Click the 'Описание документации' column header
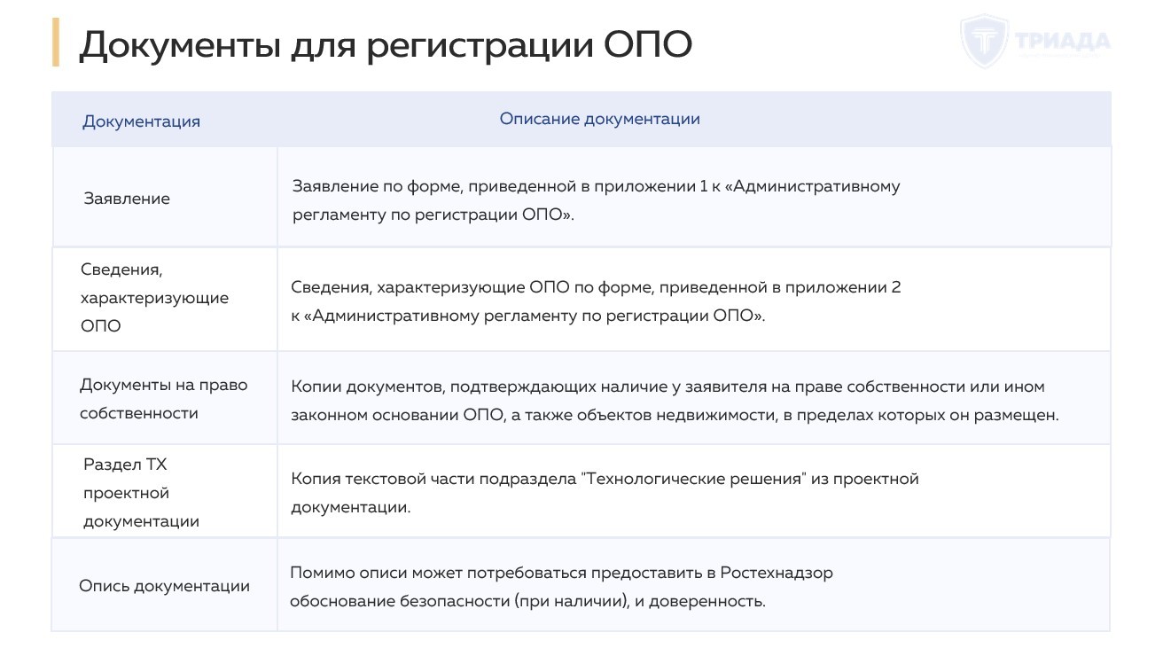The image size is (1163, 656). tap(599, 119)
